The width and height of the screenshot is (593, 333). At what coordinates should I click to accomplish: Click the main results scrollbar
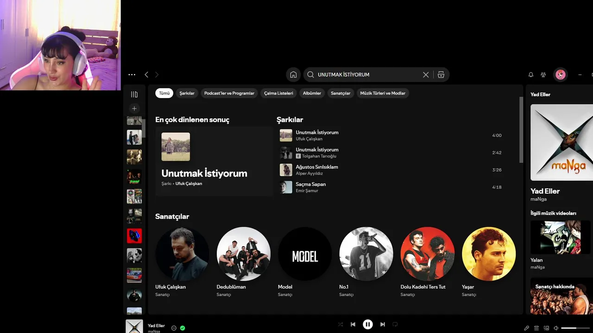pos(521,129)
